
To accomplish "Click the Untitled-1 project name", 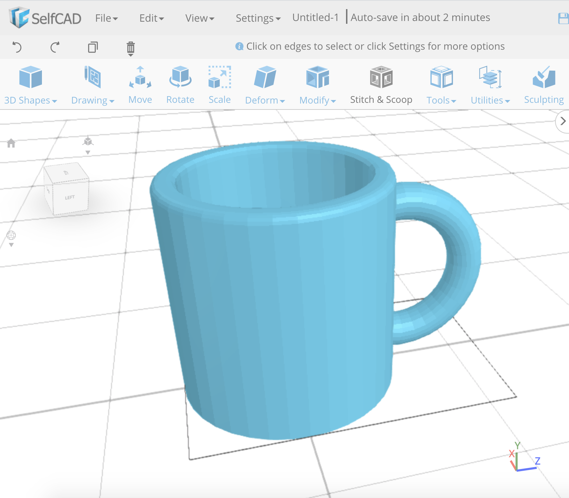I will click(316, 17).
